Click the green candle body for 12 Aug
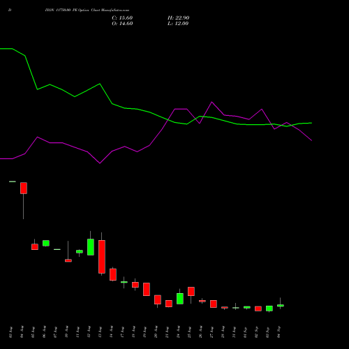This screenshot has height=349, width=349. (x=91, y=247)
